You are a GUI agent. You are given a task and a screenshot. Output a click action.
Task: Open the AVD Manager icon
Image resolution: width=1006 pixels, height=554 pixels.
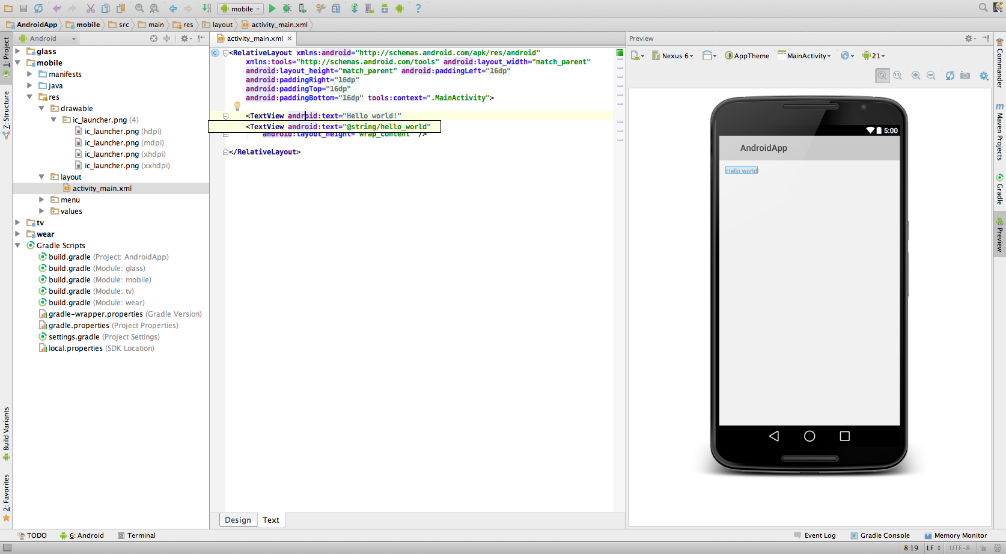tap(369, 8)
